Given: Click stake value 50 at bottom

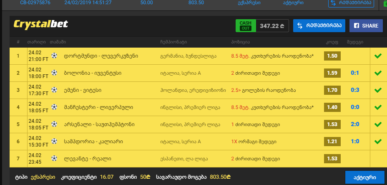Looking at the screenshot, I should click(145, 177).
